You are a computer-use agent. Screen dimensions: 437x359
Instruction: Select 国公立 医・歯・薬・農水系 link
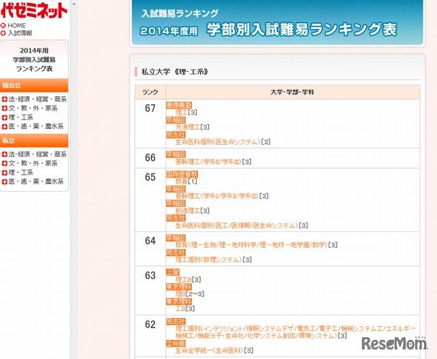click(x=36, y=126)
